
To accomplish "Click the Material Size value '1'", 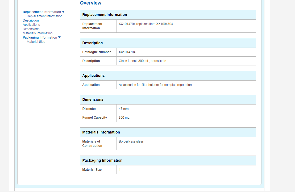I will pos(120,170).
